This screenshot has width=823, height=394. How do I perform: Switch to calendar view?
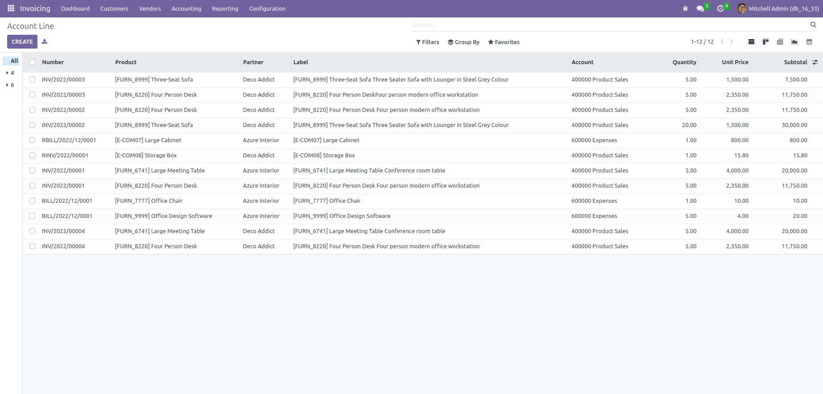(x=809, y=42)
